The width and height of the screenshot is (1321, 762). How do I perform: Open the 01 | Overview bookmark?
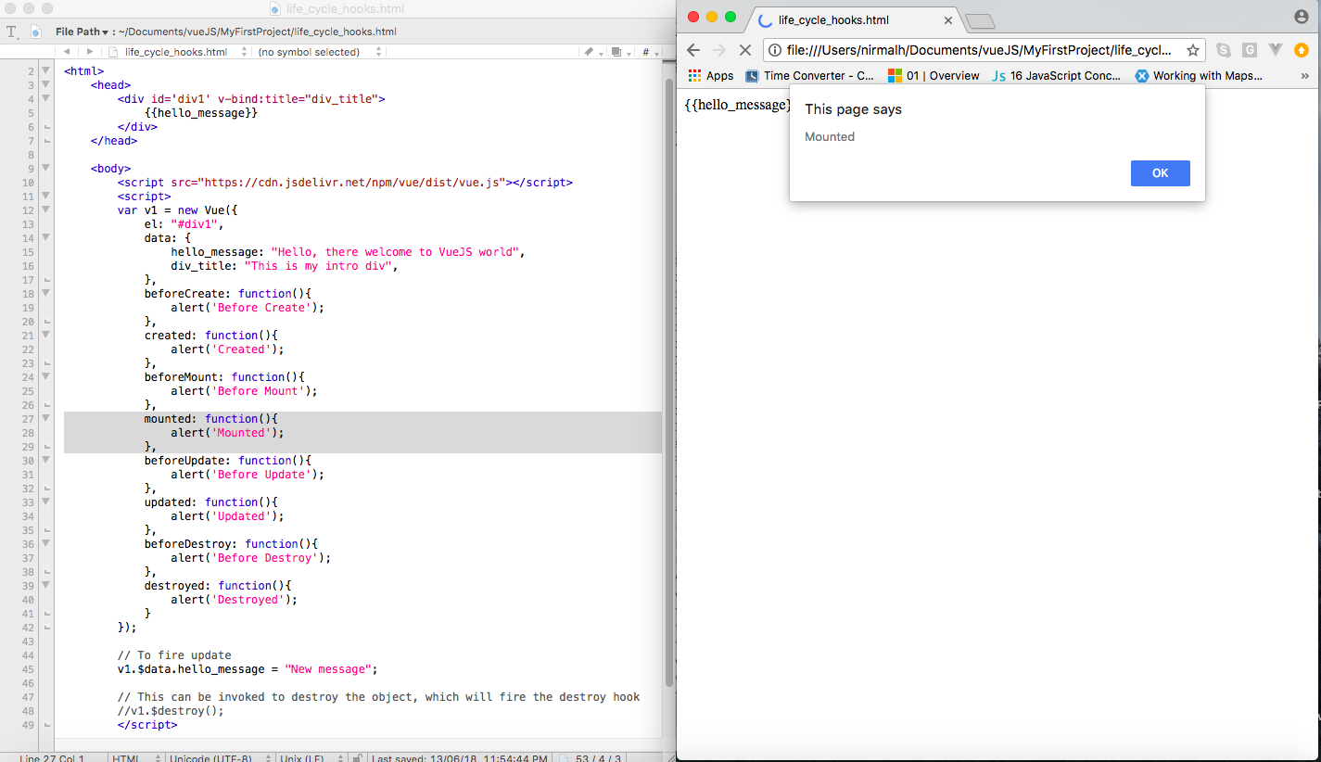(934, 76)
